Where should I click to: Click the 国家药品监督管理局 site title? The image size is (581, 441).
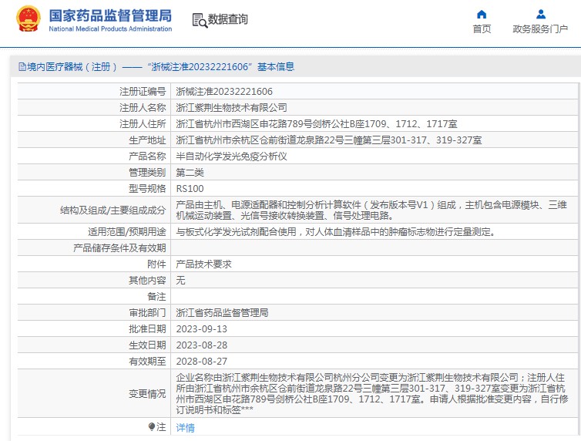[x=110, y=16]
